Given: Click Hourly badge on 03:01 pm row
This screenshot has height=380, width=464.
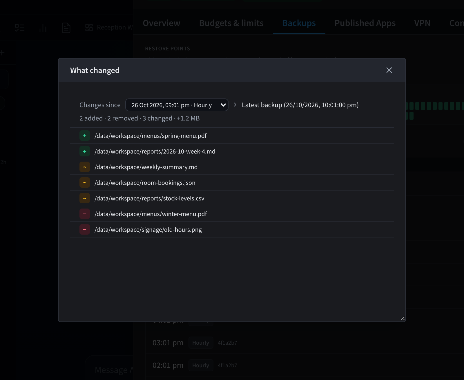Looking at the screenshot, I should pos(201,343).
